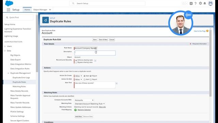Open the help question mark icon
The height and width of the screenshot is (123, 218).
(196, 3)
